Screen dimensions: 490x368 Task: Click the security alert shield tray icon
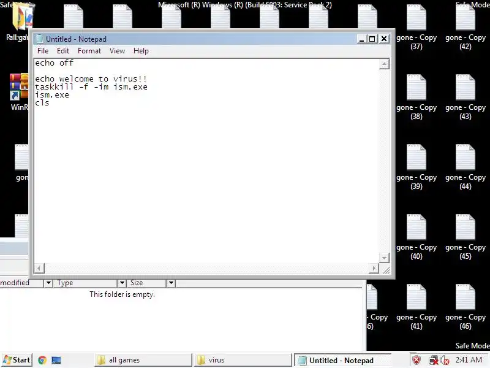pos(417,360)
